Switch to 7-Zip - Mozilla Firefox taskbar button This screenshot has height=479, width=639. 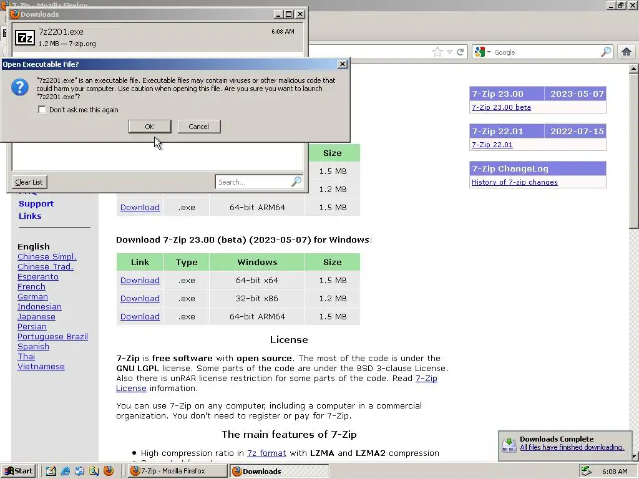click(x=178, y=471)
